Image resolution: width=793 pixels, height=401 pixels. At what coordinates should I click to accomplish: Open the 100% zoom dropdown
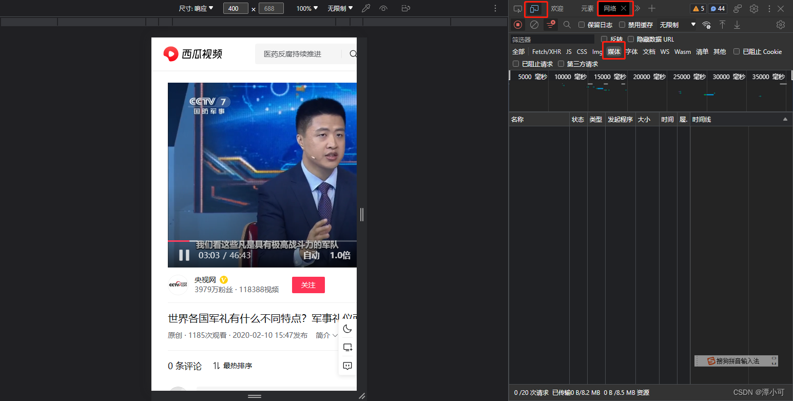(306, 8)
